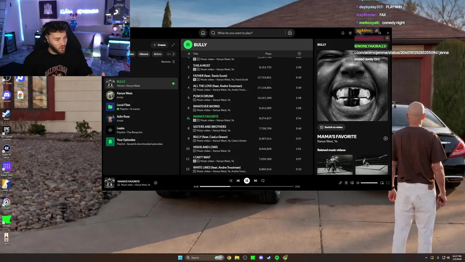The image size is (465, 262).
Task: Open Friend Activity icon near the bell
Action: (350, 33)
